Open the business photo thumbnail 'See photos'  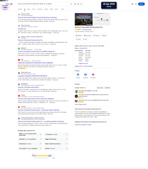(84, 19)
